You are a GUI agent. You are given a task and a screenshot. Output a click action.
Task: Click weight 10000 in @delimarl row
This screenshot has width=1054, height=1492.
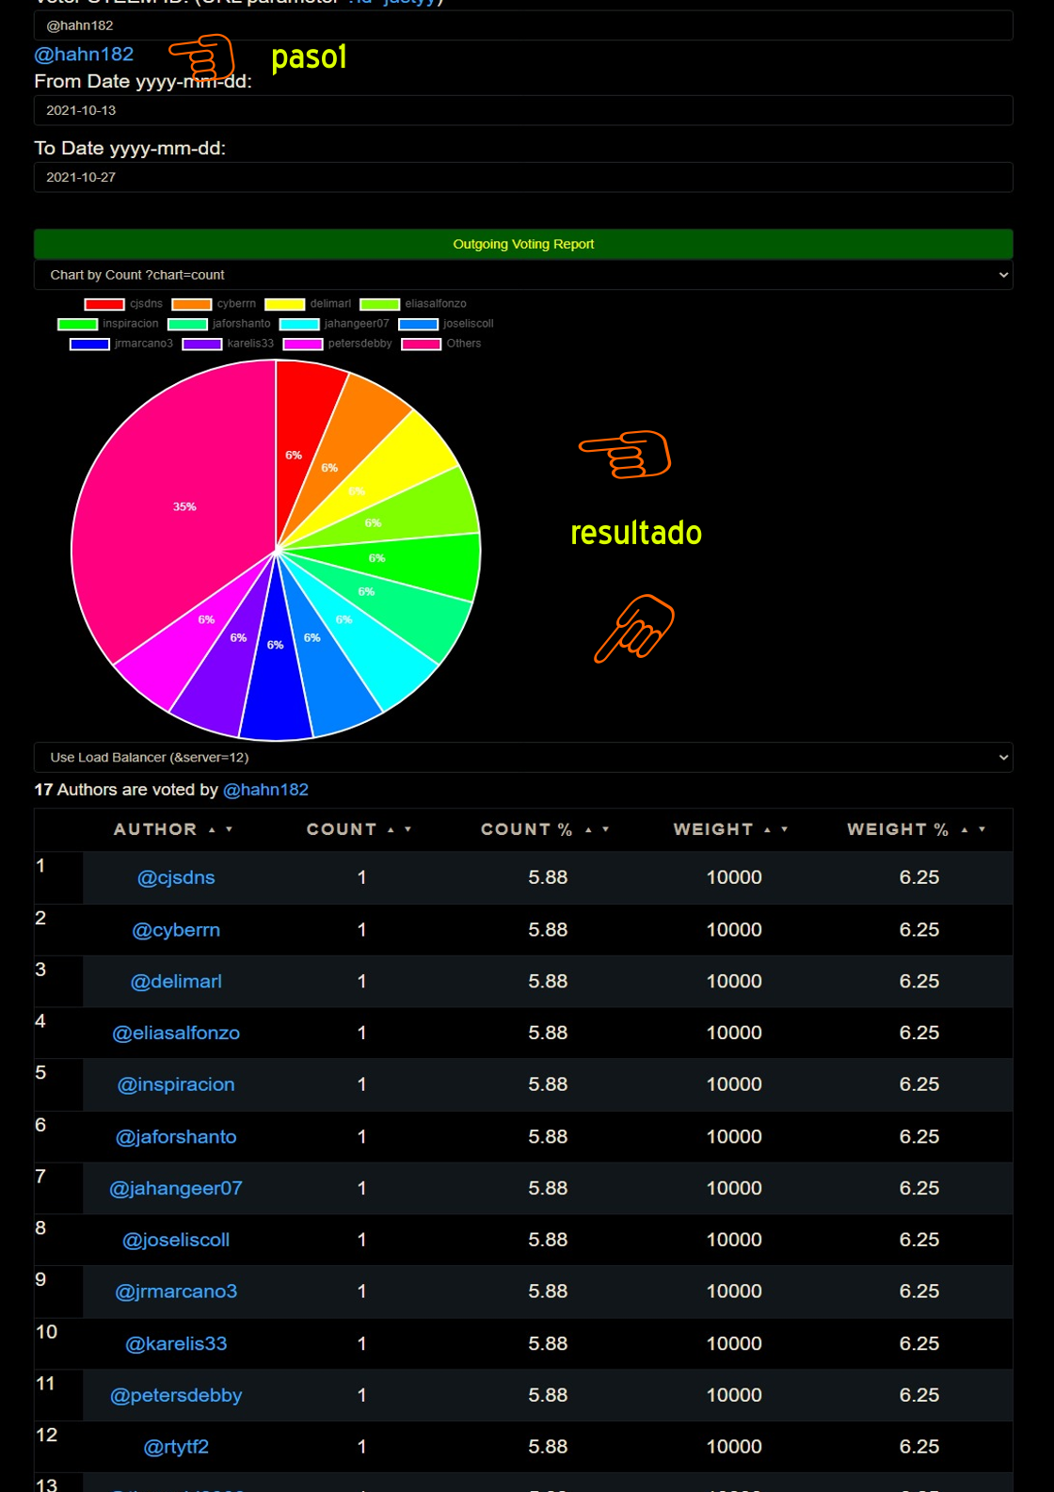pos(734,982)
